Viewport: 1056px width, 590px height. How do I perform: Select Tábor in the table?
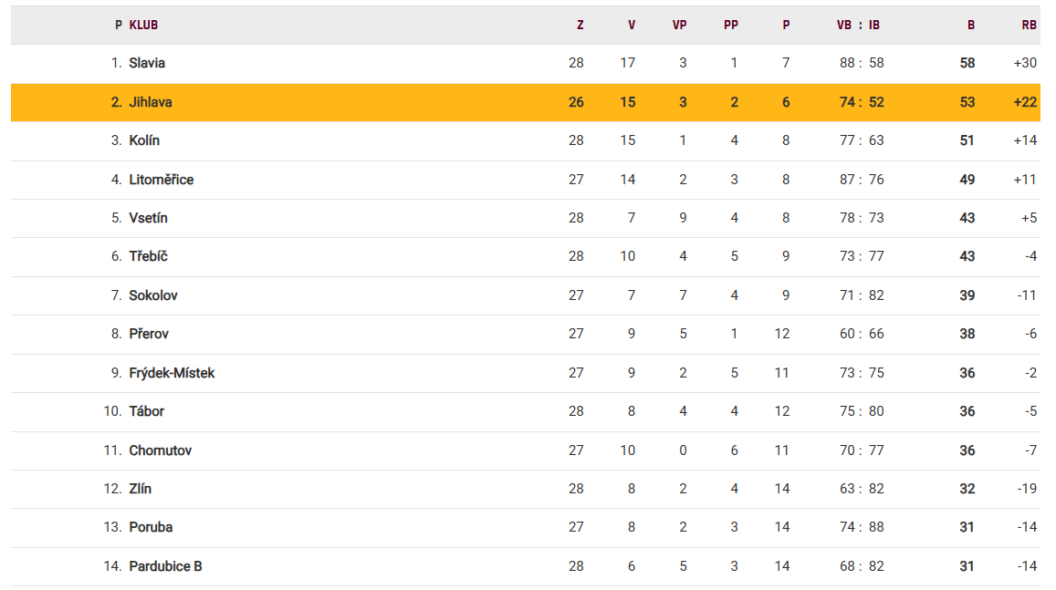[146, 411]
